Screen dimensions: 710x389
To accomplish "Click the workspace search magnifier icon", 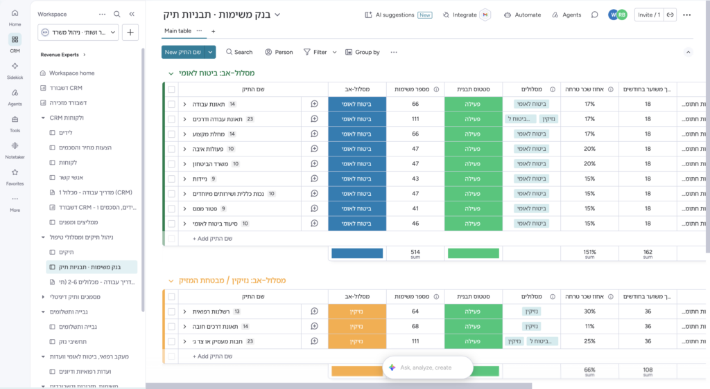I will (116, 14).
